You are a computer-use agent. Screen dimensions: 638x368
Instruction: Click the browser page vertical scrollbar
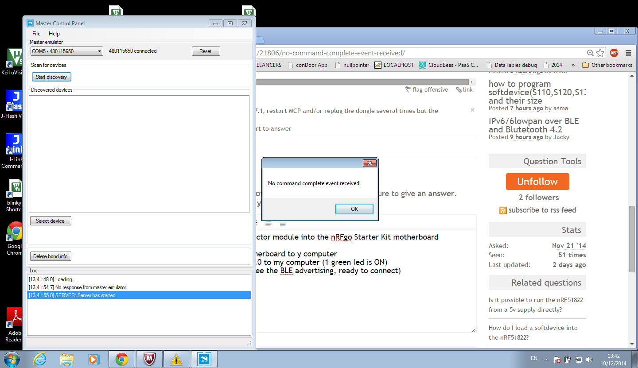tap(632, 239)
